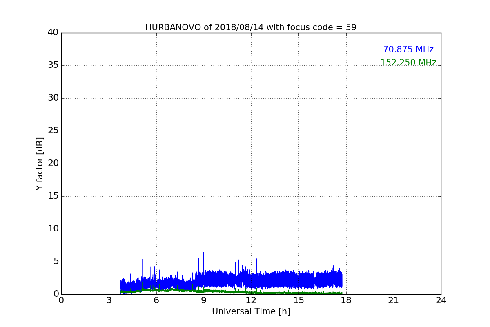Image resolution: width=490 pixels, height=327 pixels.
Task: Click the y-axis tick label '35'
Action: [x=53, y=65]
